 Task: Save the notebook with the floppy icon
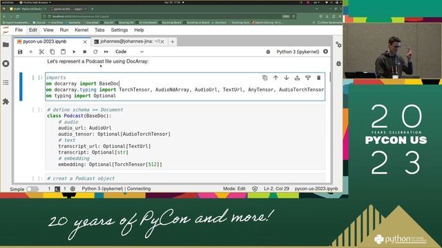(20, 52)
